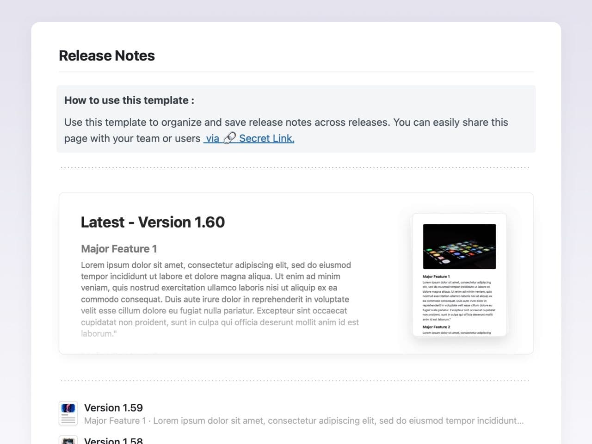Click the Version 1.59 description snippet

point(303,421)
